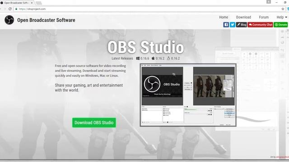Click the Download OBS Studio button

pyautogui.click(x=94, y=122)
